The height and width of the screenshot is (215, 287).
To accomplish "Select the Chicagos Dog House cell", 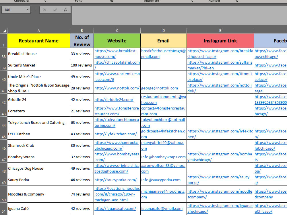I will 39,168.
